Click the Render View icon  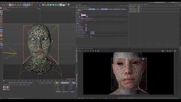[35, 5]
